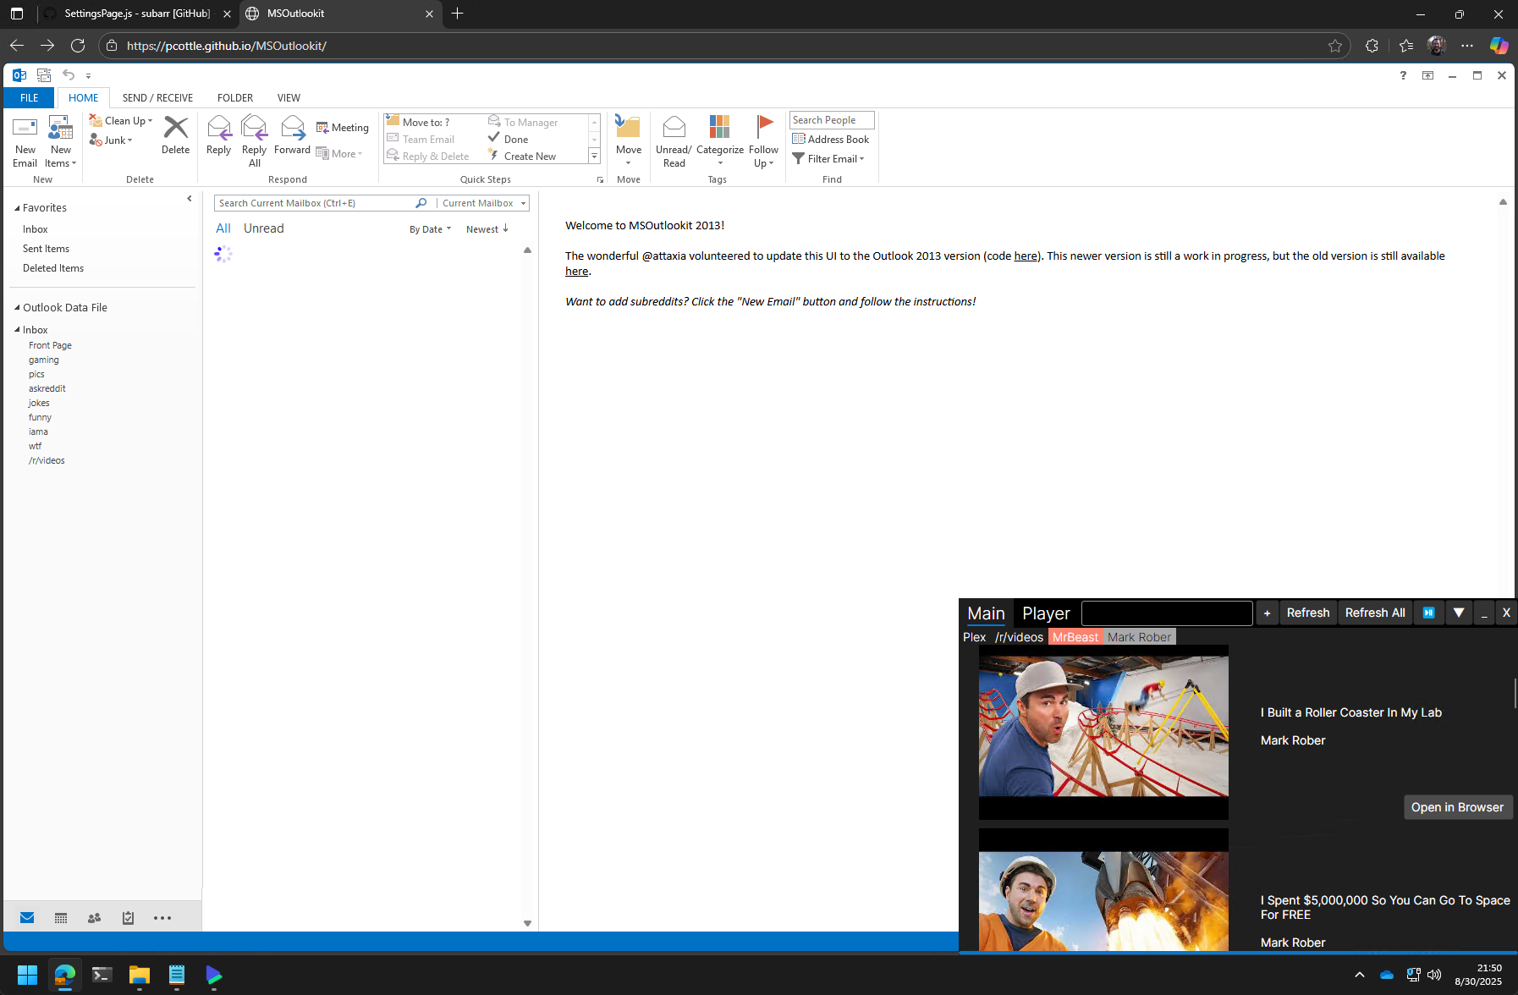Click the Search People field

coord(832,120)
